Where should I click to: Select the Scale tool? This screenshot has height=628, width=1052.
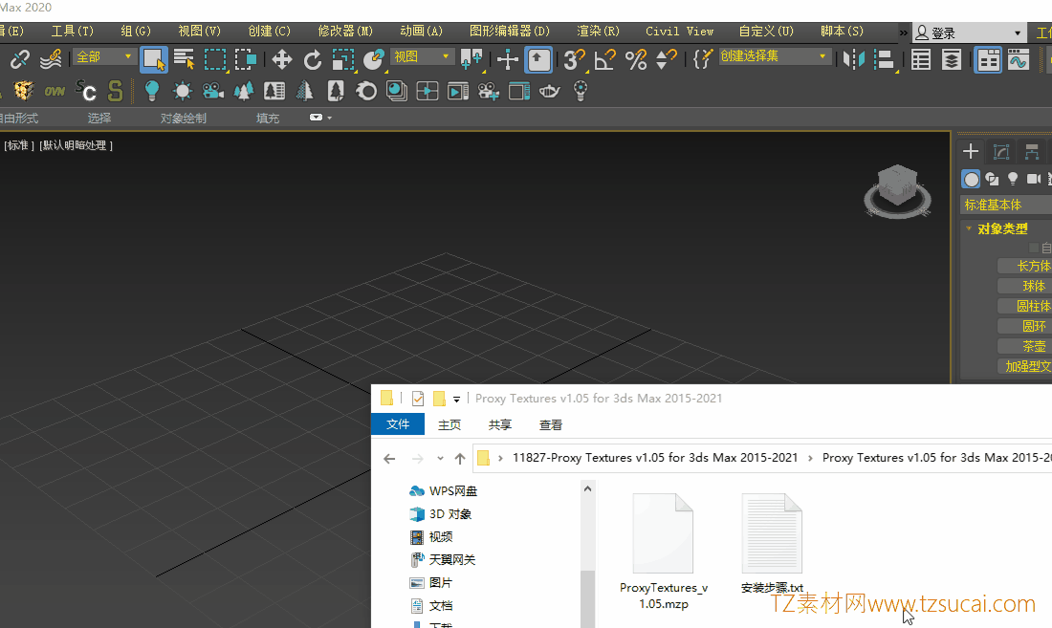click(x=342, y=59)
